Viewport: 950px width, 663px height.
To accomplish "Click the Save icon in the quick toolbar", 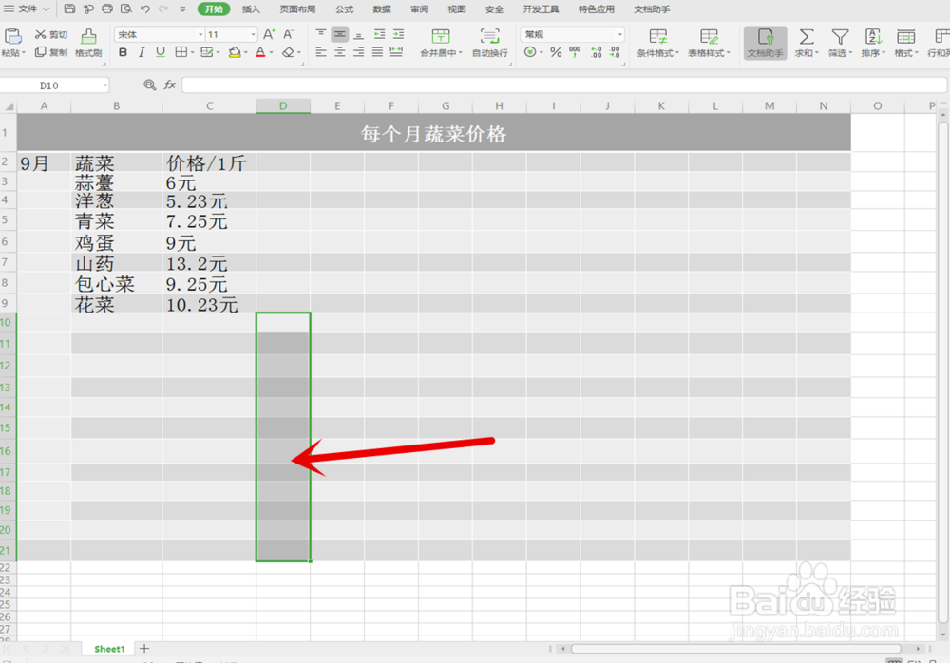I will (69, 9).
